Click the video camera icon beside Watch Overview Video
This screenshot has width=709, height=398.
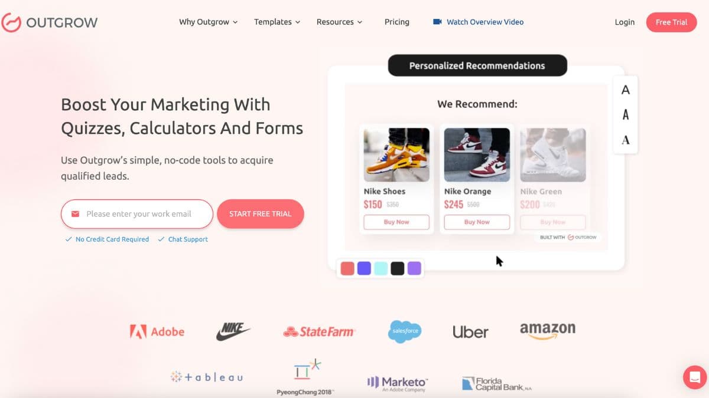click(437, 22)
